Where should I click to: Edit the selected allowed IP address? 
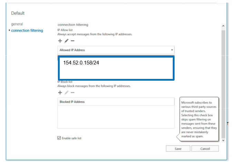point(66,41)
